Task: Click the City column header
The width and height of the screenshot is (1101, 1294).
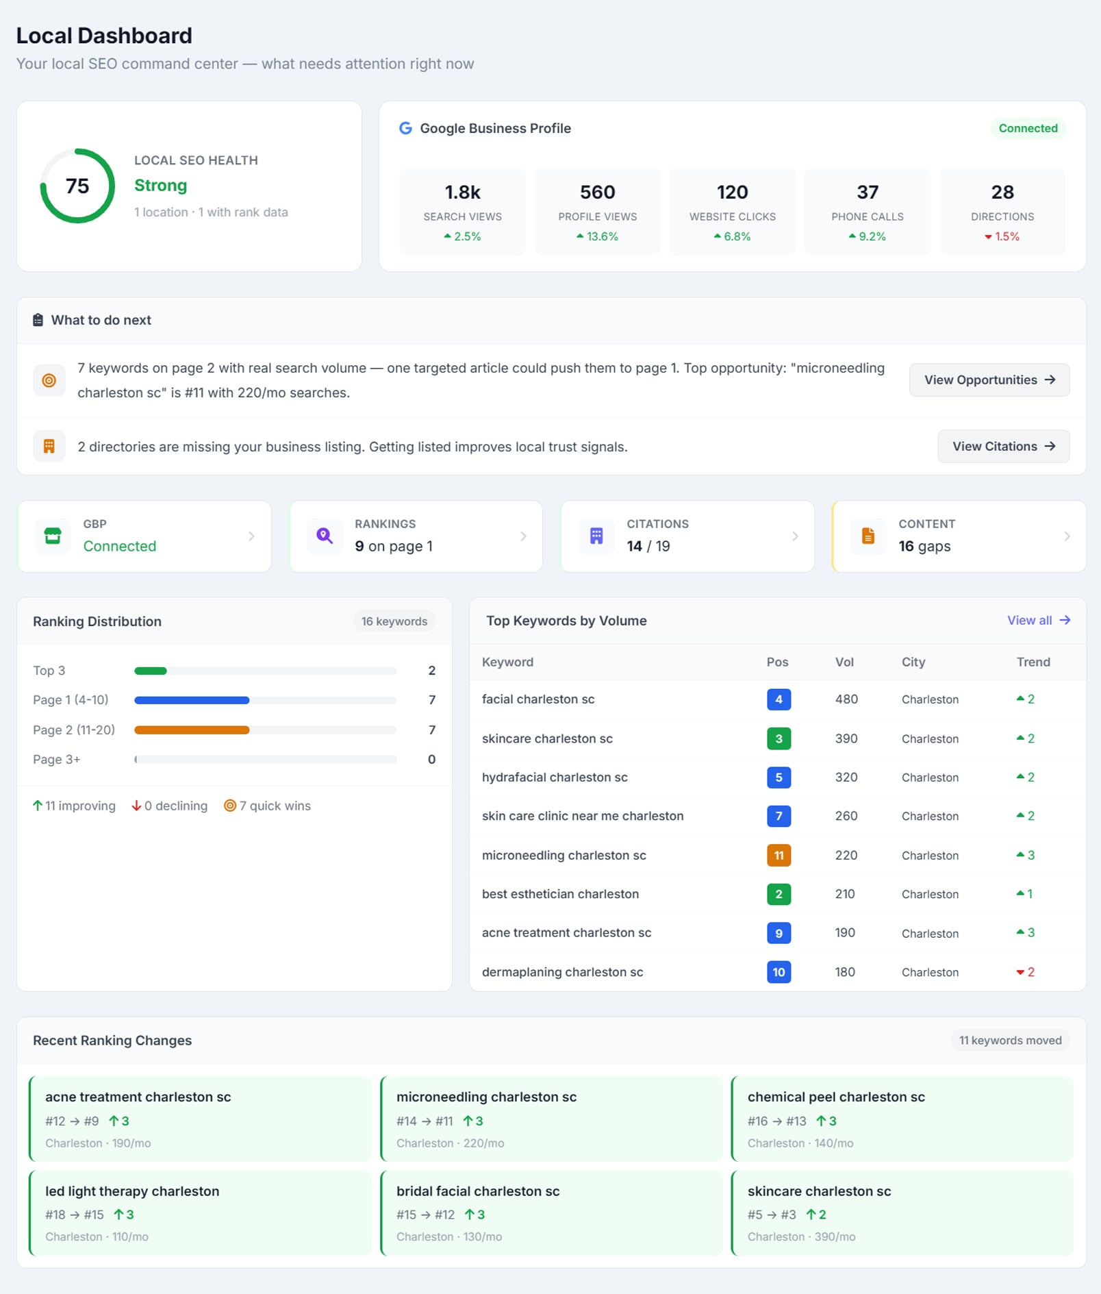Action: 913,662
